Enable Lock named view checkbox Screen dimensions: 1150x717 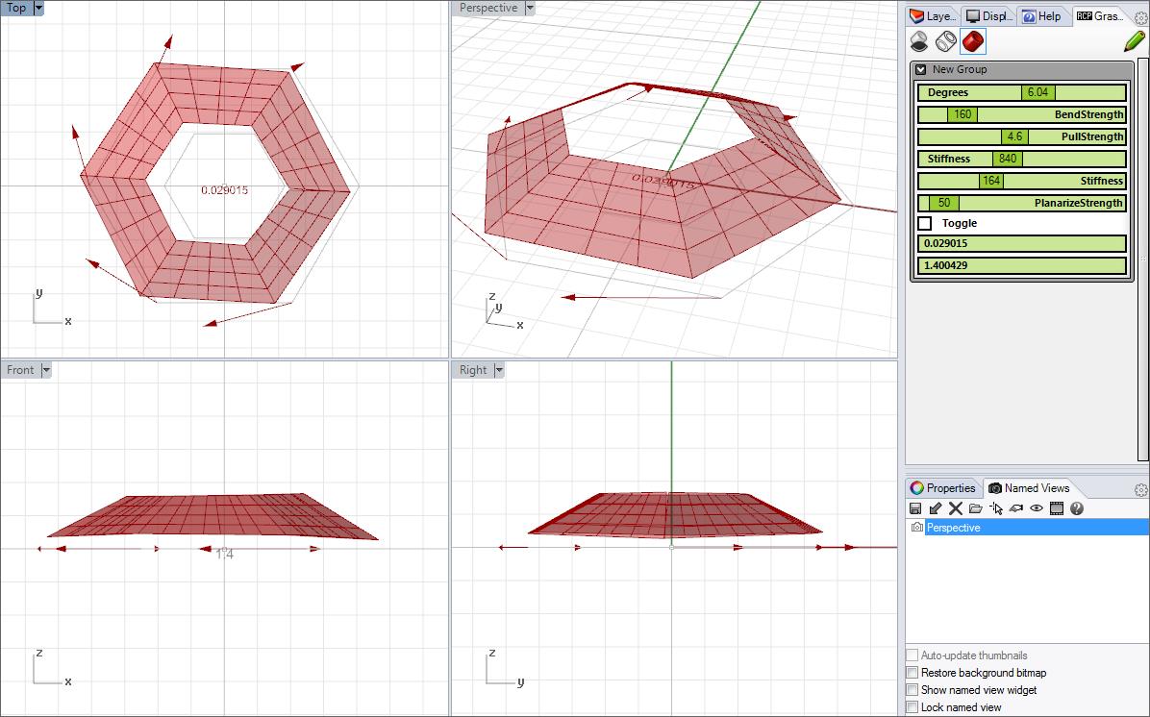click(912, 707)
